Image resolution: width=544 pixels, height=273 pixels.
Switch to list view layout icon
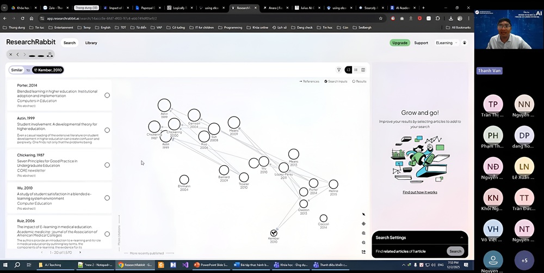tap(356, 70)
